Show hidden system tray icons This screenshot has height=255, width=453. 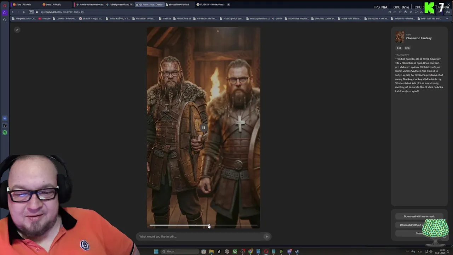tap(407, 251)
